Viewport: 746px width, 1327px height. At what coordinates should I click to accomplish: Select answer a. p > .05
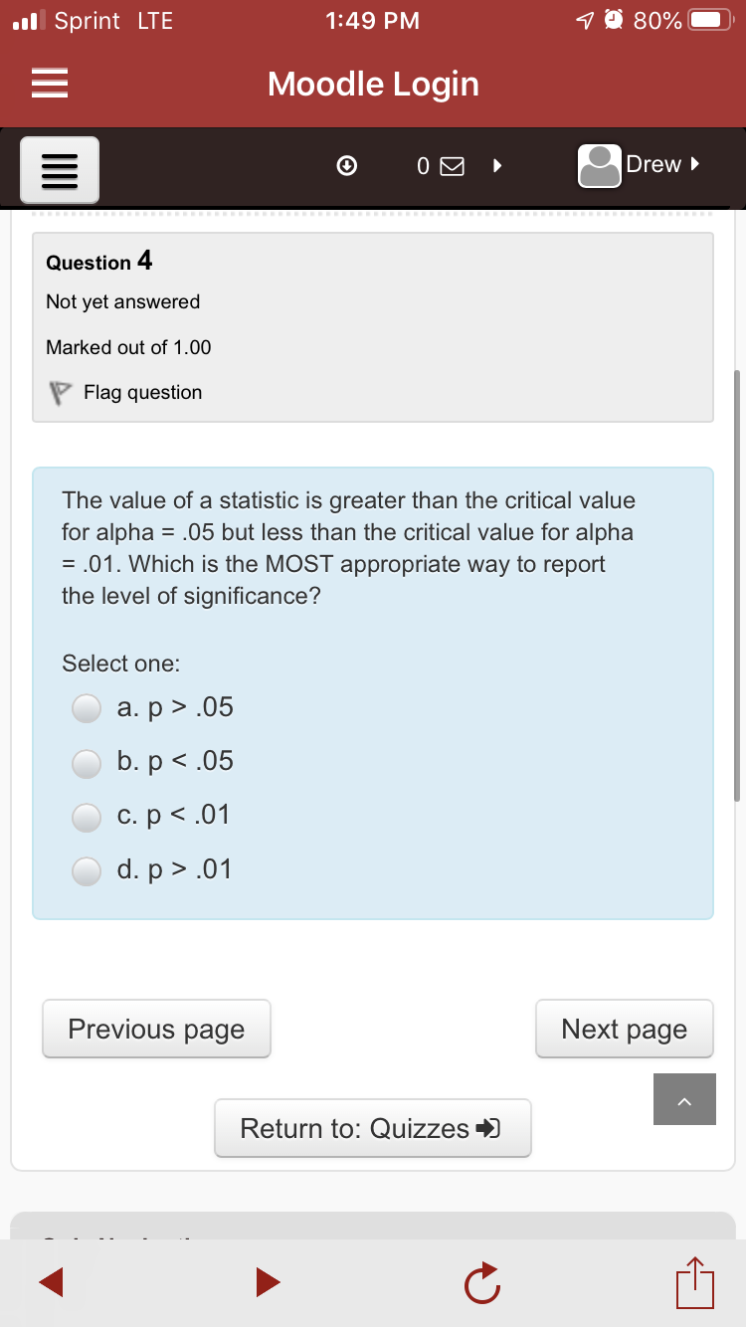tap(87, 708)
